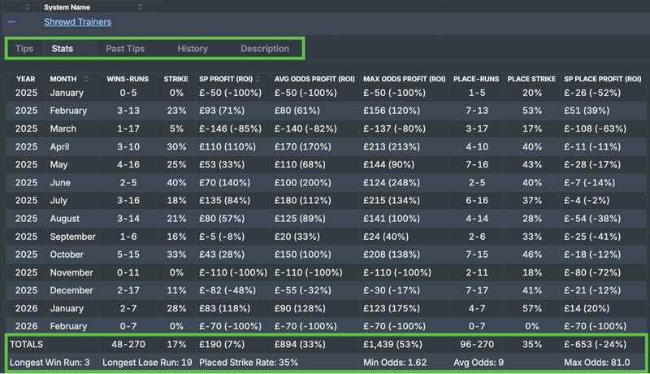This screenshot has height=374, width=650.
Task: Select the July month cell
Action: coord(58,201)
